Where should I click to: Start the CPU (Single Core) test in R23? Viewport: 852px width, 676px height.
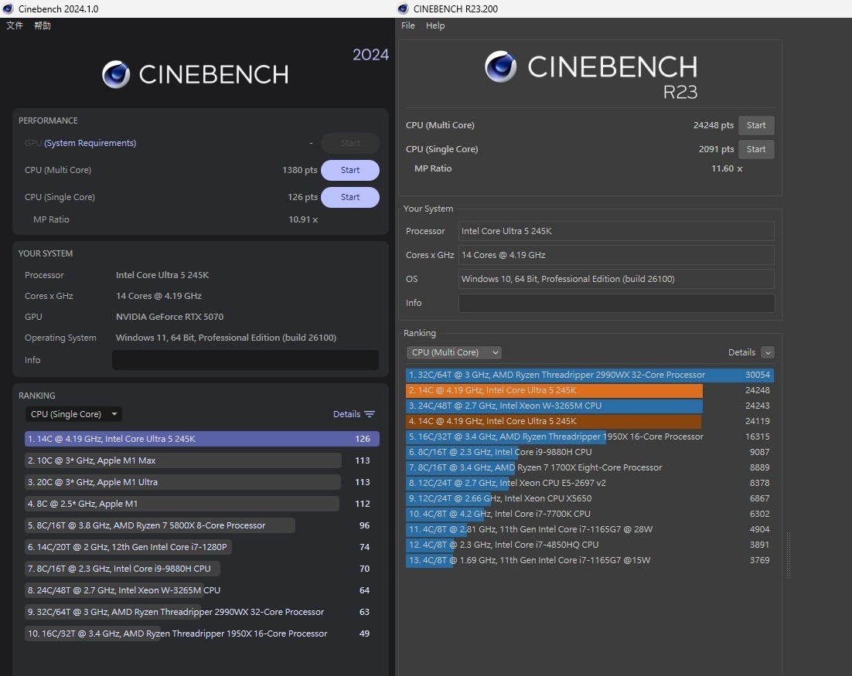755,149
